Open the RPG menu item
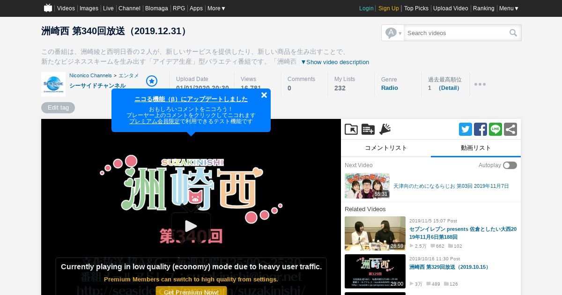 click(x=179, y=8)
